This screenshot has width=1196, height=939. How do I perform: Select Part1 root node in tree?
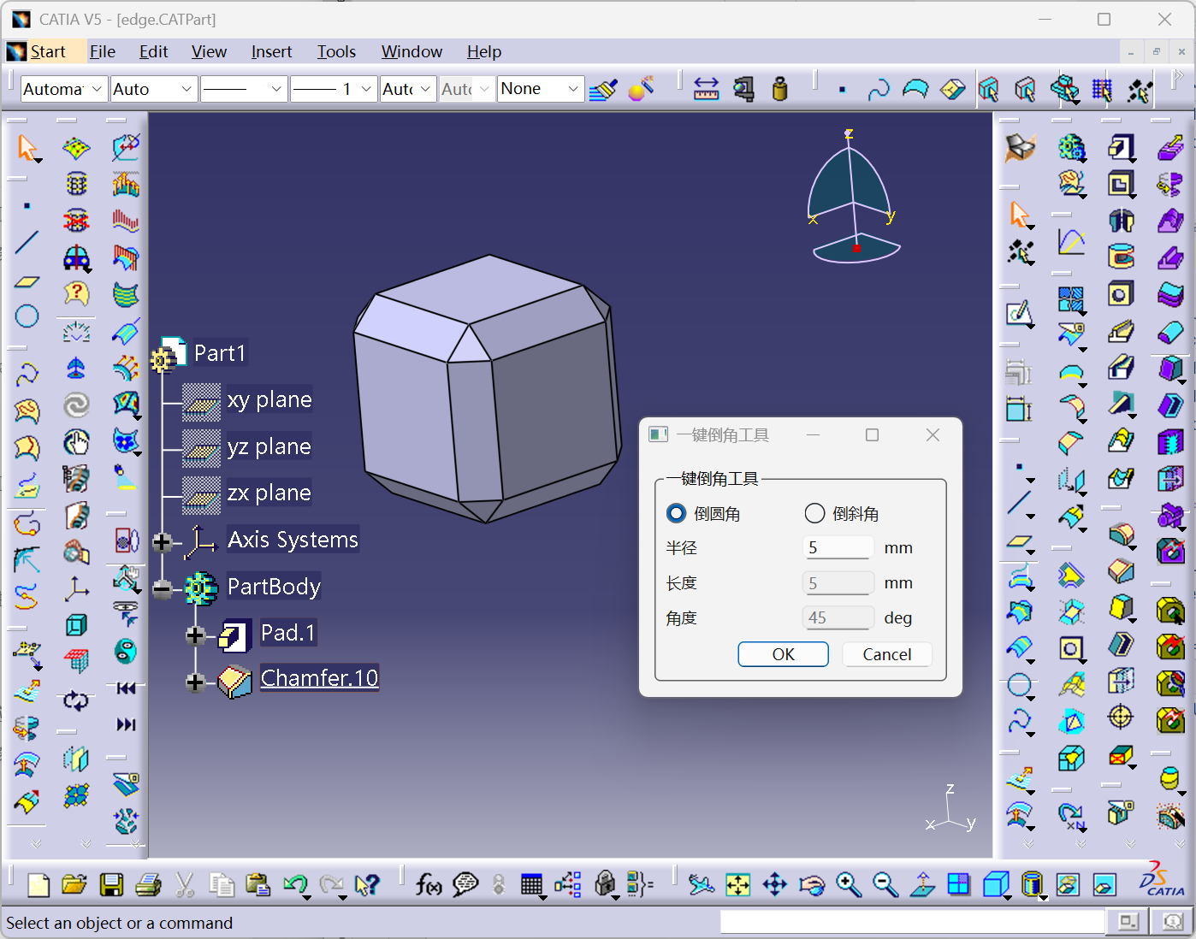pyautogui.click(x=220, y=353)
